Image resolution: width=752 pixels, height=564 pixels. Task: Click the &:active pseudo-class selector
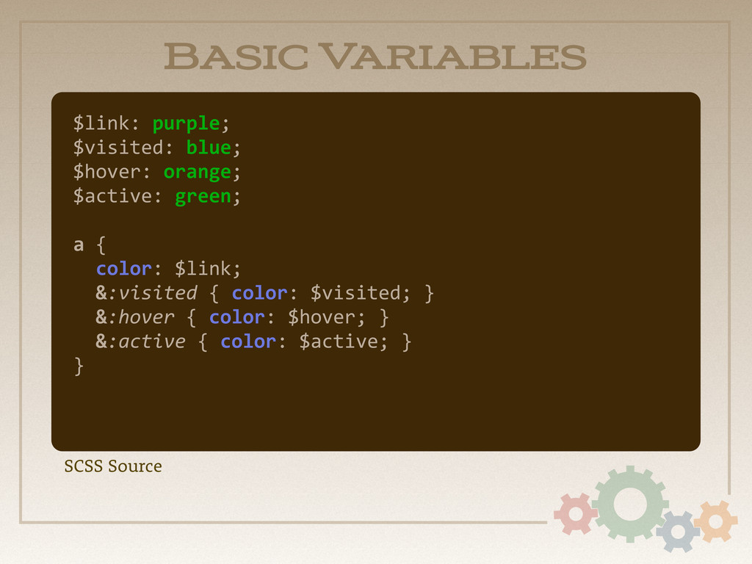tap(140, 341)
